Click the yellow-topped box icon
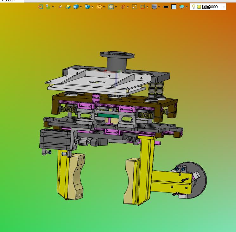 coord(68,7)
